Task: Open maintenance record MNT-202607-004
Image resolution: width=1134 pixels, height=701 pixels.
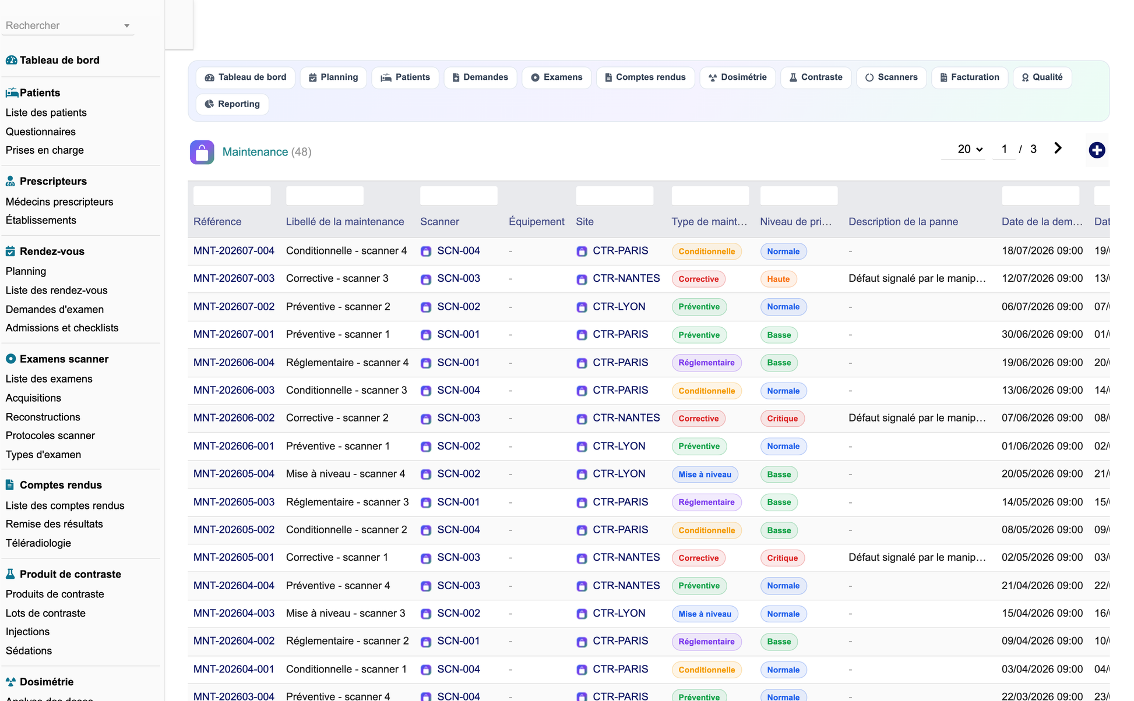Action: point(234,251)
